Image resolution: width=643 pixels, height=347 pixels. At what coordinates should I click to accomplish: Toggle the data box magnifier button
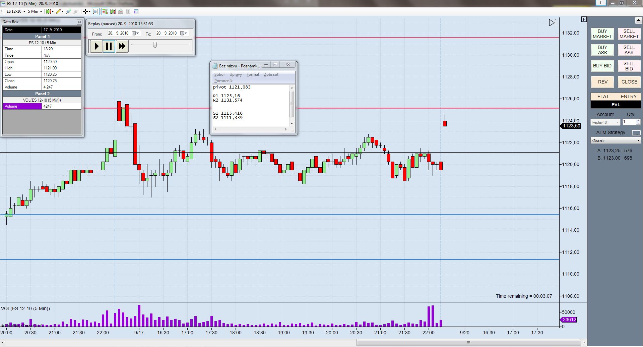click(95, 11)
